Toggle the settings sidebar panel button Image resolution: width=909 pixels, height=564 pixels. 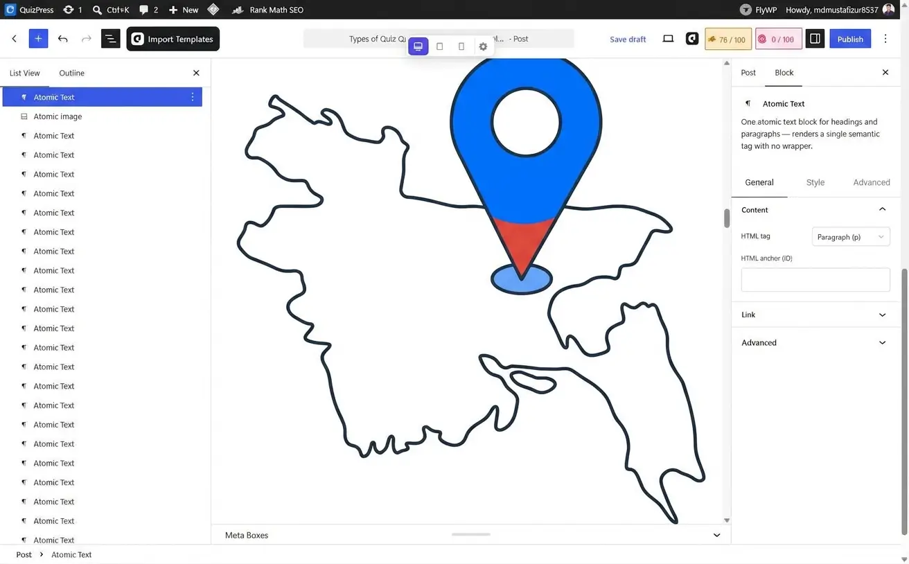pyautogui.click(x=815, y=39)
